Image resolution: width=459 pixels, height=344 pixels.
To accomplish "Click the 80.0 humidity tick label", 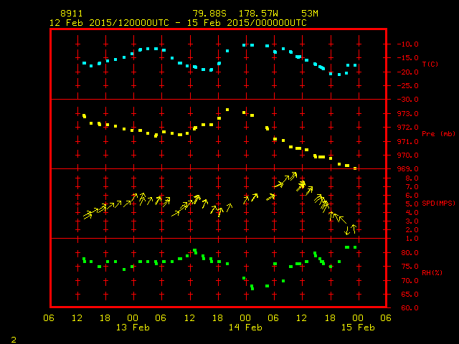I will tap(410, 253).
